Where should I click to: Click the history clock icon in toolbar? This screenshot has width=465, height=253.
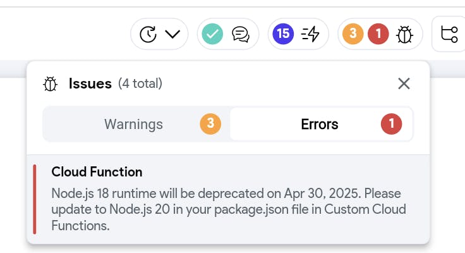148,34
